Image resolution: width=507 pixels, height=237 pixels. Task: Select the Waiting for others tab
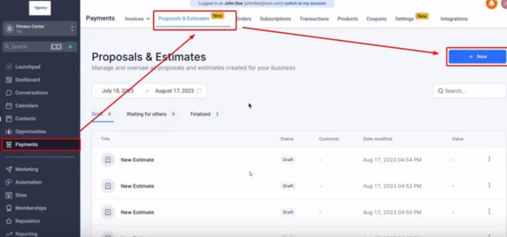click(152, 114)
